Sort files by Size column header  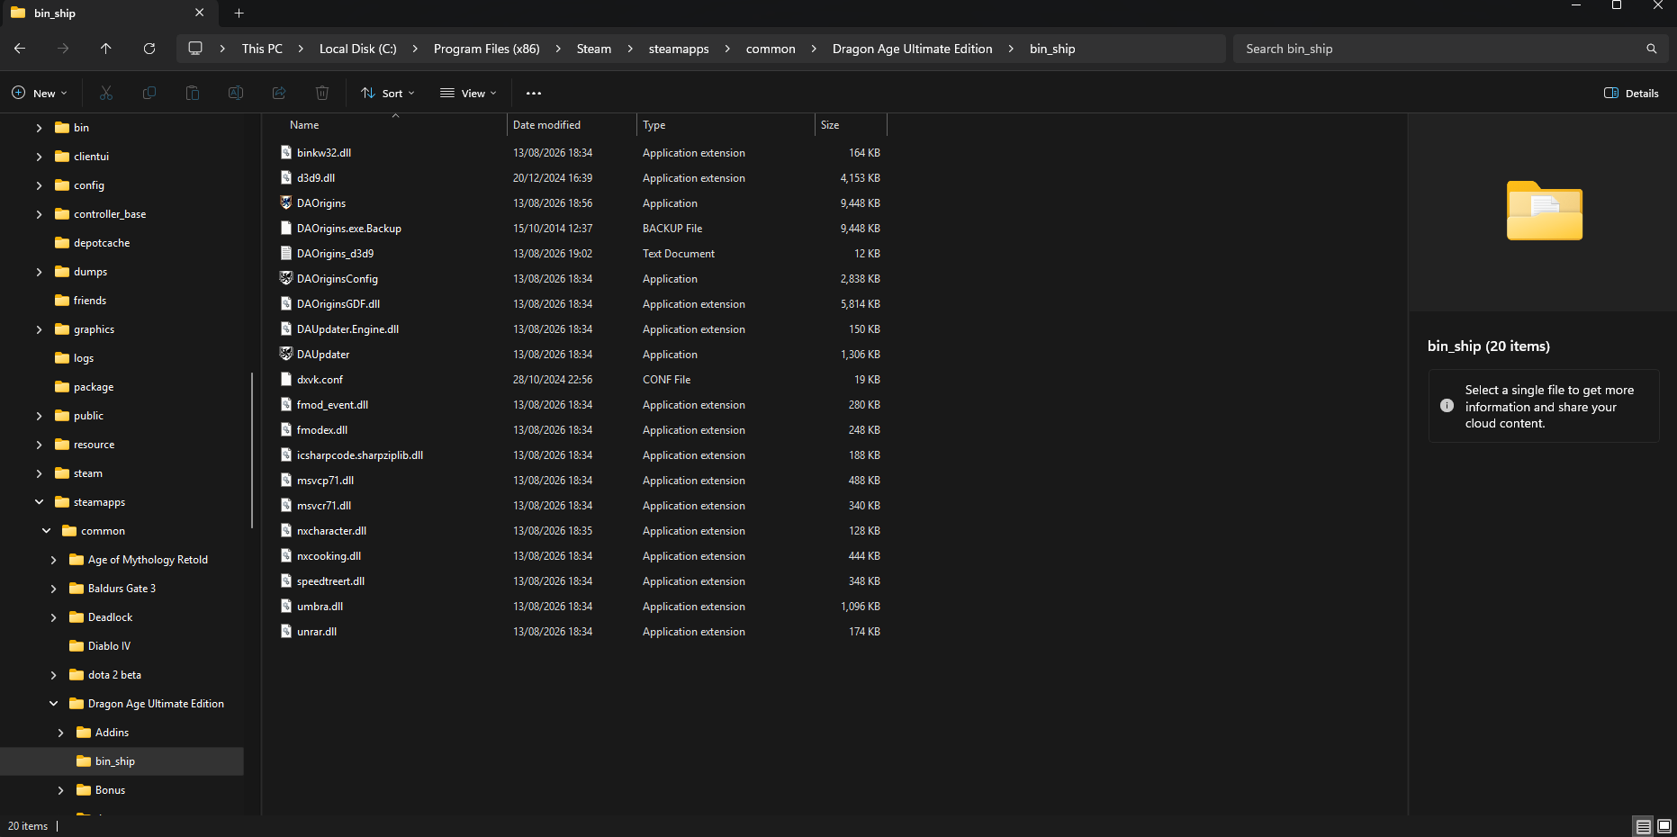[830, 125]
